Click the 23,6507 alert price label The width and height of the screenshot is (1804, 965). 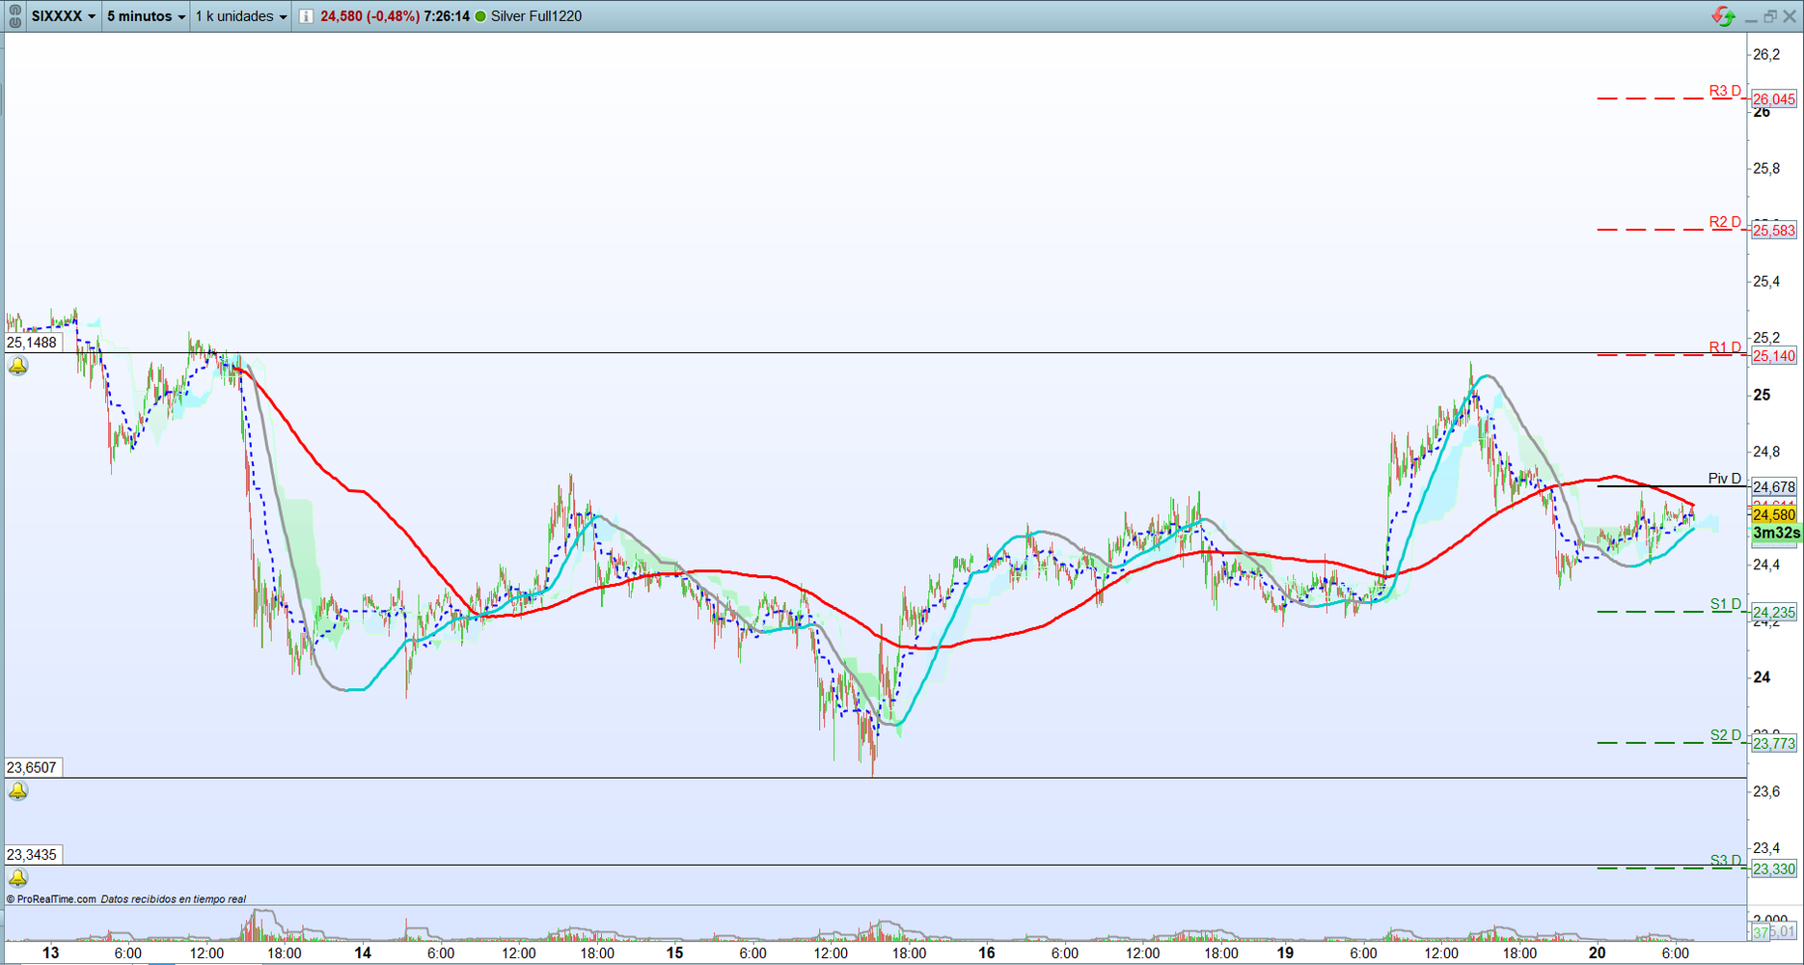(33, 768)
